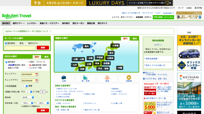The height and width of the screenshot is (114, 204).
Task: Open the ログイン link in the header
Action: click(148, 17)
